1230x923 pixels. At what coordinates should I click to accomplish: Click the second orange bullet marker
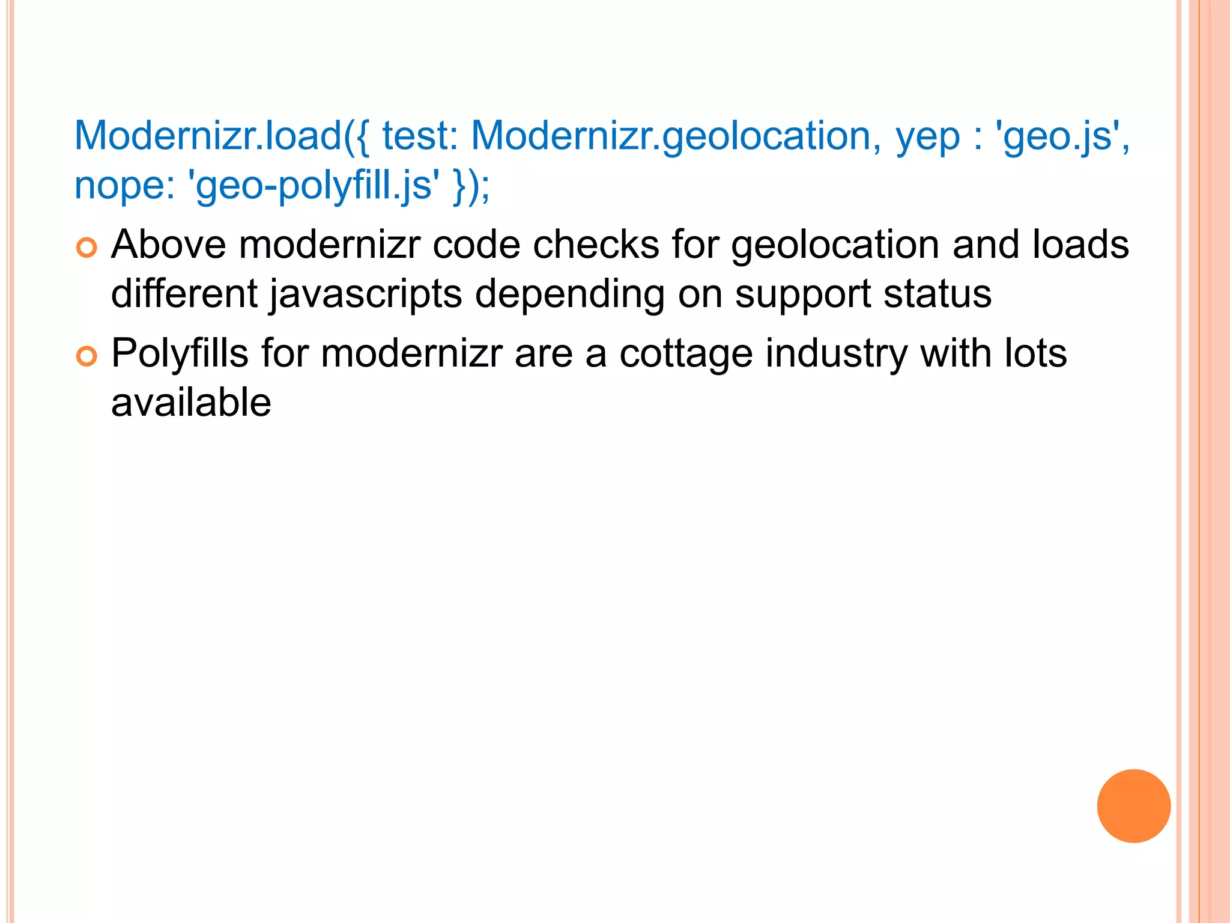coord(86,356)
